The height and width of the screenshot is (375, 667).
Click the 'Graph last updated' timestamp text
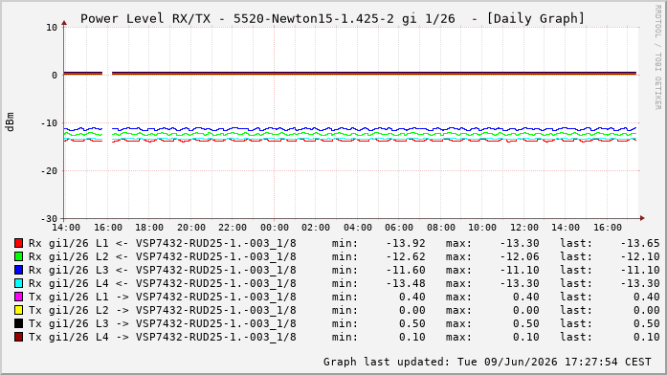(x=487, y=362)
